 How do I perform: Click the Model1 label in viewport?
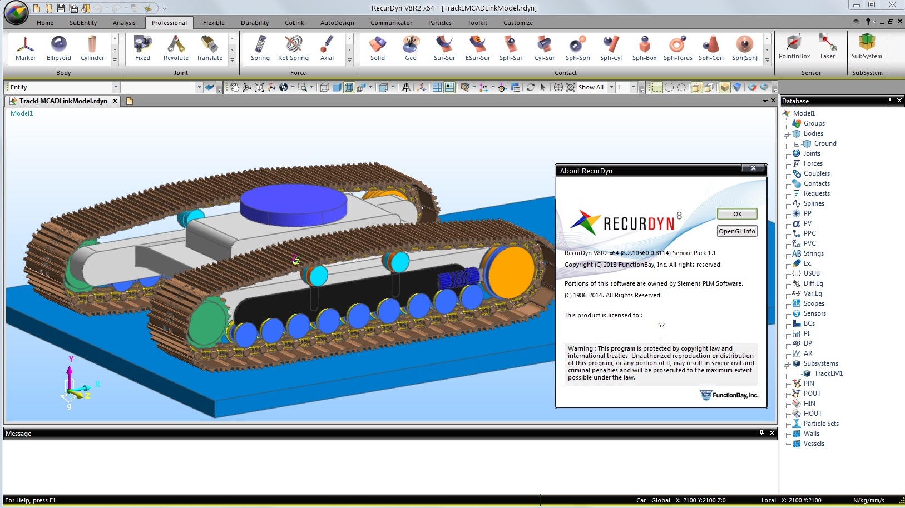click(x=22, y=113)
